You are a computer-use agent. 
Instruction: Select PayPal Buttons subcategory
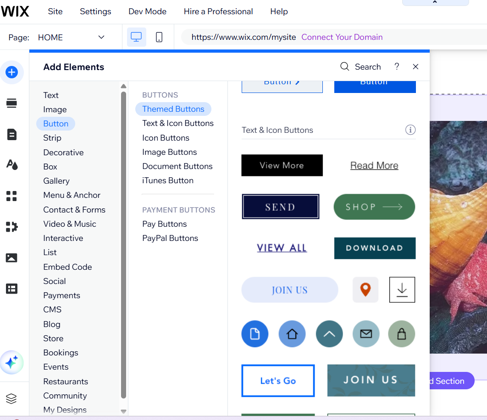(x=170, y=238)
